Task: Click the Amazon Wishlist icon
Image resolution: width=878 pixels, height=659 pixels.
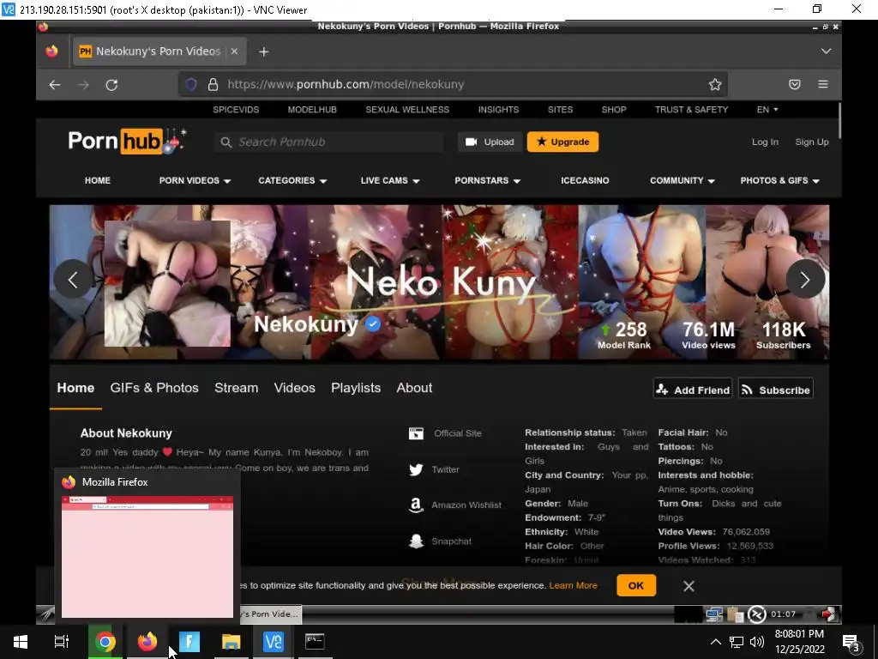Action: pyautogui.click(x=416, y=505)
